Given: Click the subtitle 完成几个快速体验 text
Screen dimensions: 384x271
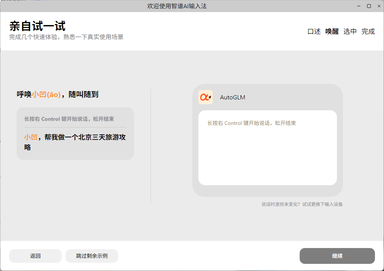Looking at the screenshot, I should click(66, 37).
